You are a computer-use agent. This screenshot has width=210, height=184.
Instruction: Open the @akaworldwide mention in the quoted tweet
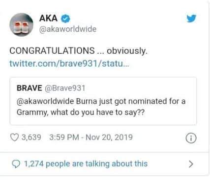[45, 101]
